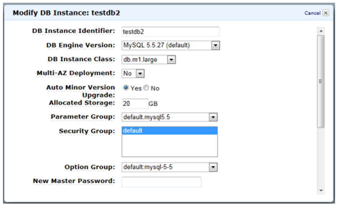Viewport: 339px width, 209px height.
Task: Open the DB Engine Version dropdown
Action: tap(171, 45)
